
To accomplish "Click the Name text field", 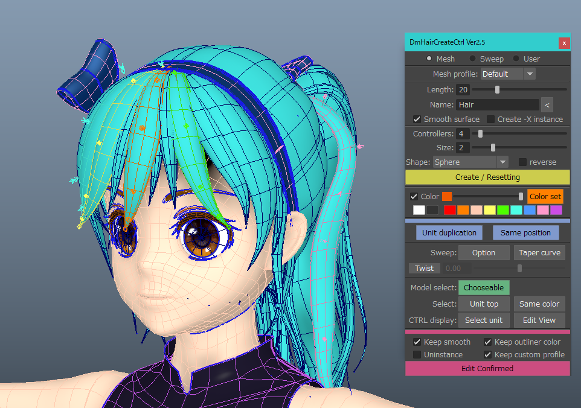I will (498, 105).
